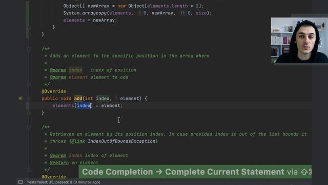Screen dimensions: 328x185
Task: Click 'length' in 'elements.length * 2'
Action: pyautogui.click(x=180, y=6)
